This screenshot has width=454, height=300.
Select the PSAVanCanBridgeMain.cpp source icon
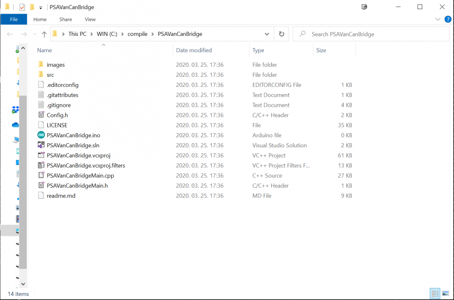tap(41, 175)
